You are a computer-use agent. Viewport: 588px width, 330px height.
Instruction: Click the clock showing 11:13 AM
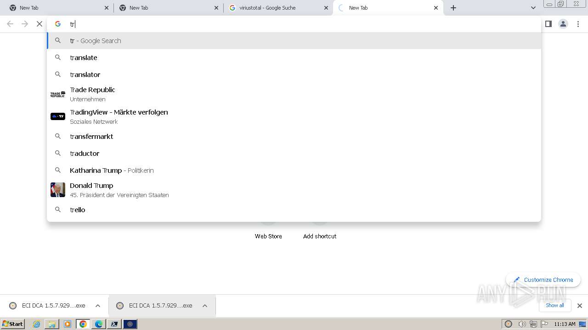565,324
